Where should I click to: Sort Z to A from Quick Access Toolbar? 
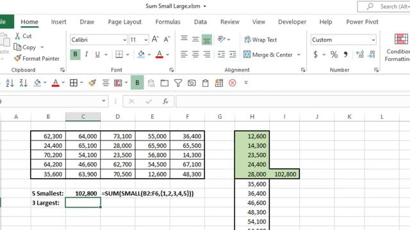click(x=24, y=83)
